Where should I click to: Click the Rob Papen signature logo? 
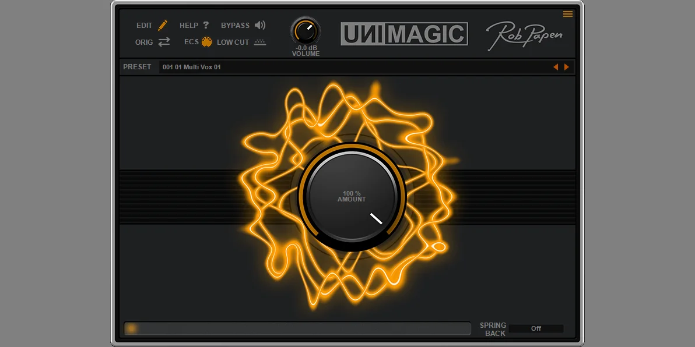point(524,35)
